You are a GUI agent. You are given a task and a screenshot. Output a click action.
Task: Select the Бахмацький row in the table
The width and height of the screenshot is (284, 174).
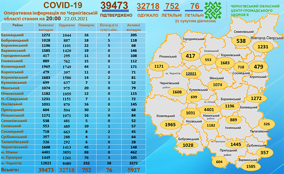point(73,35)
